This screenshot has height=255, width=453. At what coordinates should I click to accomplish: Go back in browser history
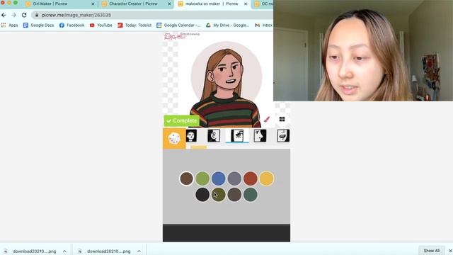click(x=4, y=15)
